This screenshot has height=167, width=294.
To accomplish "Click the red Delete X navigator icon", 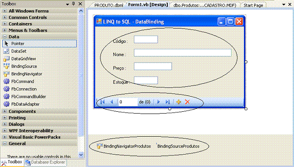I will pos(187,102).
